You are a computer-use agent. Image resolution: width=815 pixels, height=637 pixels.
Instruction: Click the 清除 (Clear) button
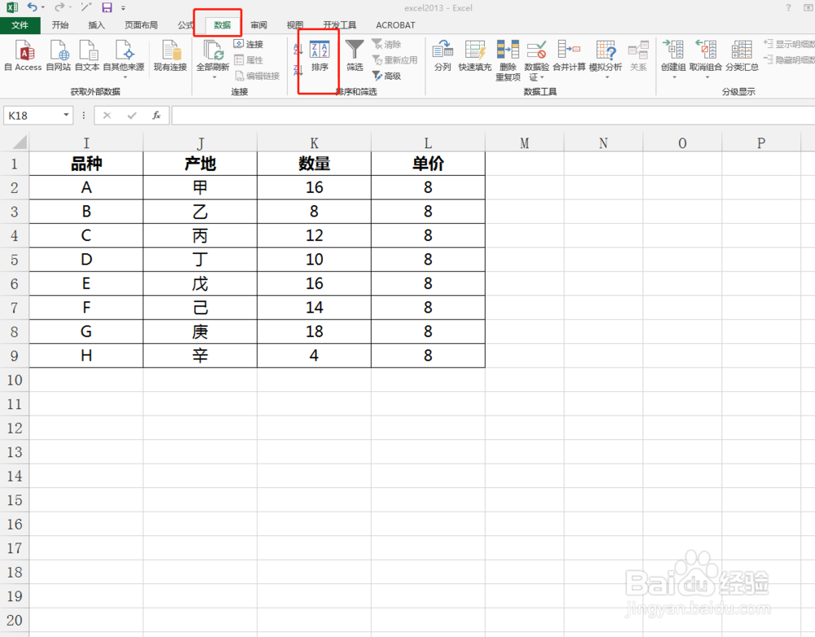(x=389, y=45)
